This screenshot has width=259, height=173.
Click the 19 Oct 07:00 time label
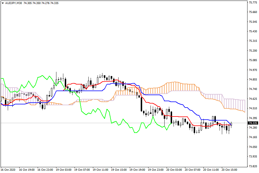(x=82, y=170)
